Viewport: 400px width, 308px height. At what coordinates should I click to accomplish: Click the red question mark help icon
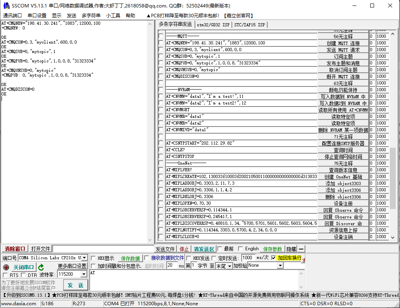(x=303, y=260)
